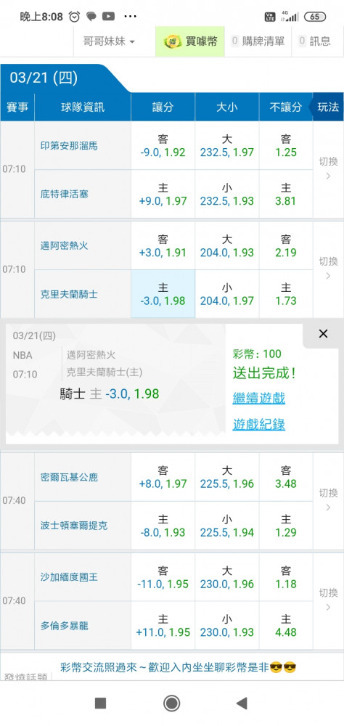Screen dimensions: 344x726
Task: Expand 切換 for Bucks vs Celtics game
Action: tap(328, 500)
